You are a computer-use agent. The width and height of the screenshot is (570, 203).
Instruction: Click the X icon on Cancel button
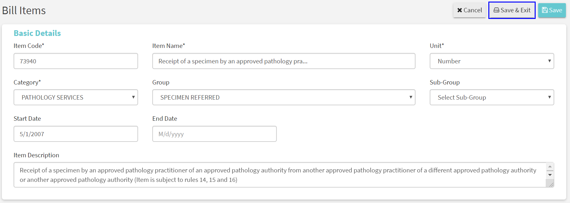point(459,10)
